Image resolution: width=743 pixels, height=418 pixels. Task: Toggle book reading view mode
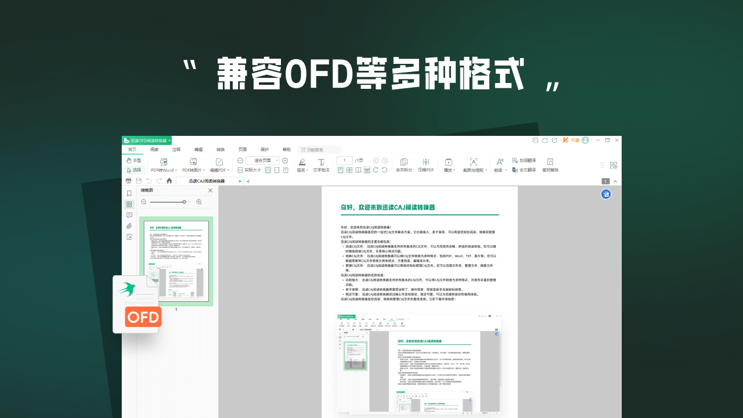click(x=358, y=170)
